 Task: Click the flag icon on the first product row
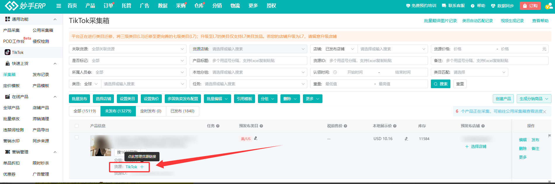point(549,136)
